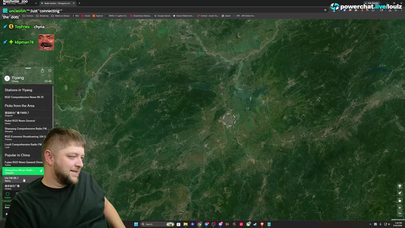Open the Windows Start menu
The image size is (405, 228).
(x=136, y=224)
